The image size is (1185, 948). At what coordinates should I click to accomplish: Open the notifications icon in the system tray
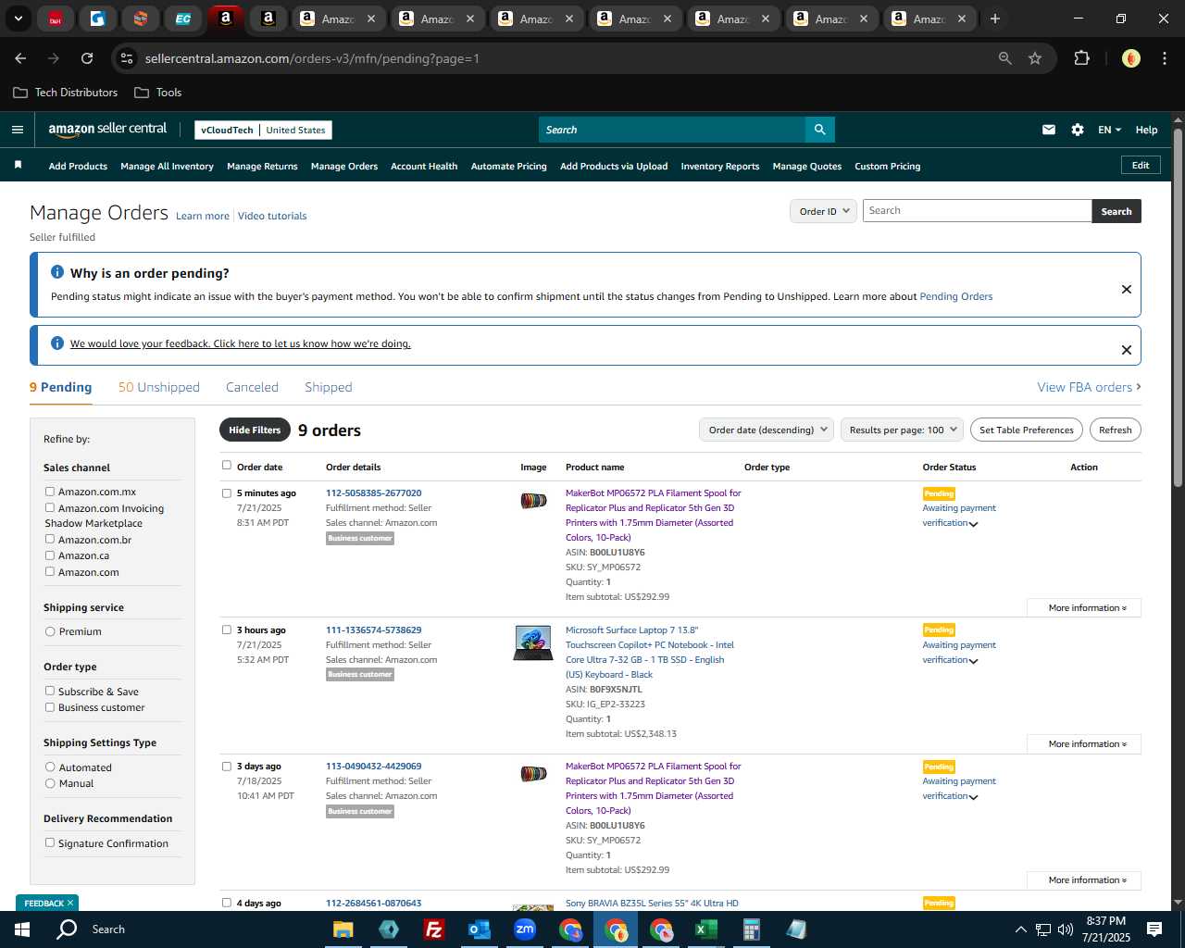(1154, 929)
